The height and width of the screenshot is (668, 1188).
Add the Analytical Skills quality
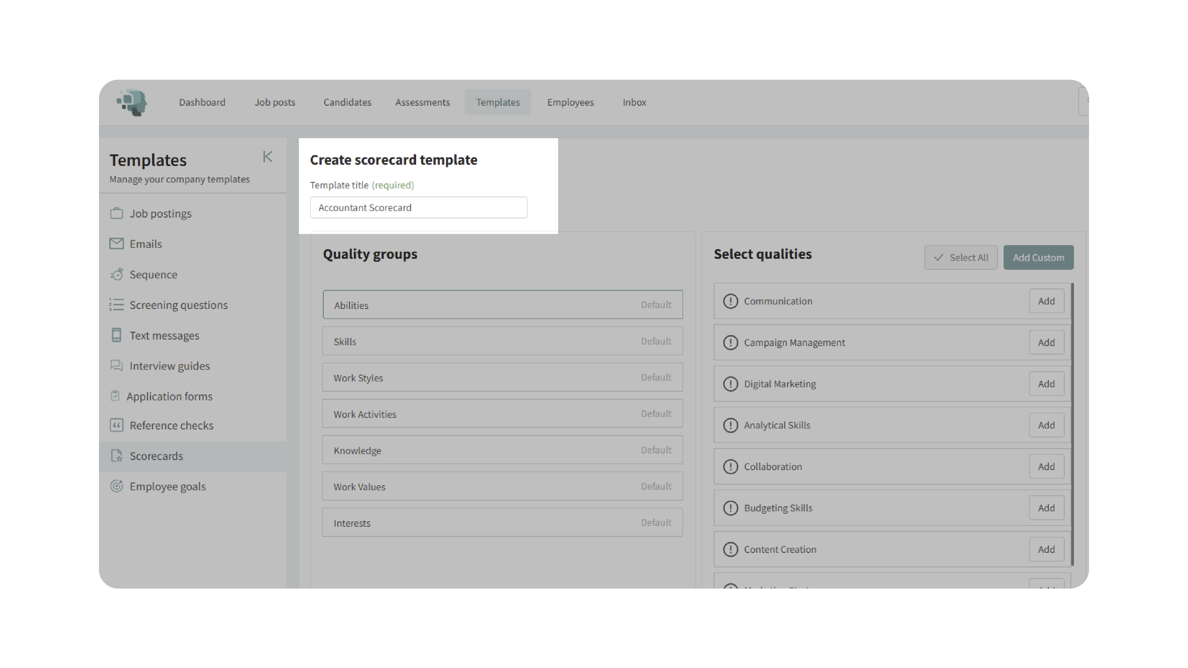(1046, 425)
